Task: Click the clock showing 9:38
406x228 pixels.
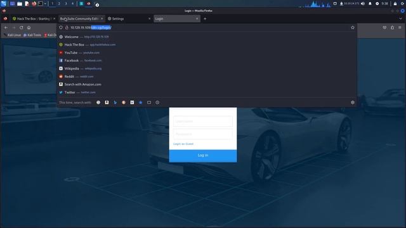Action: point(385,4)
